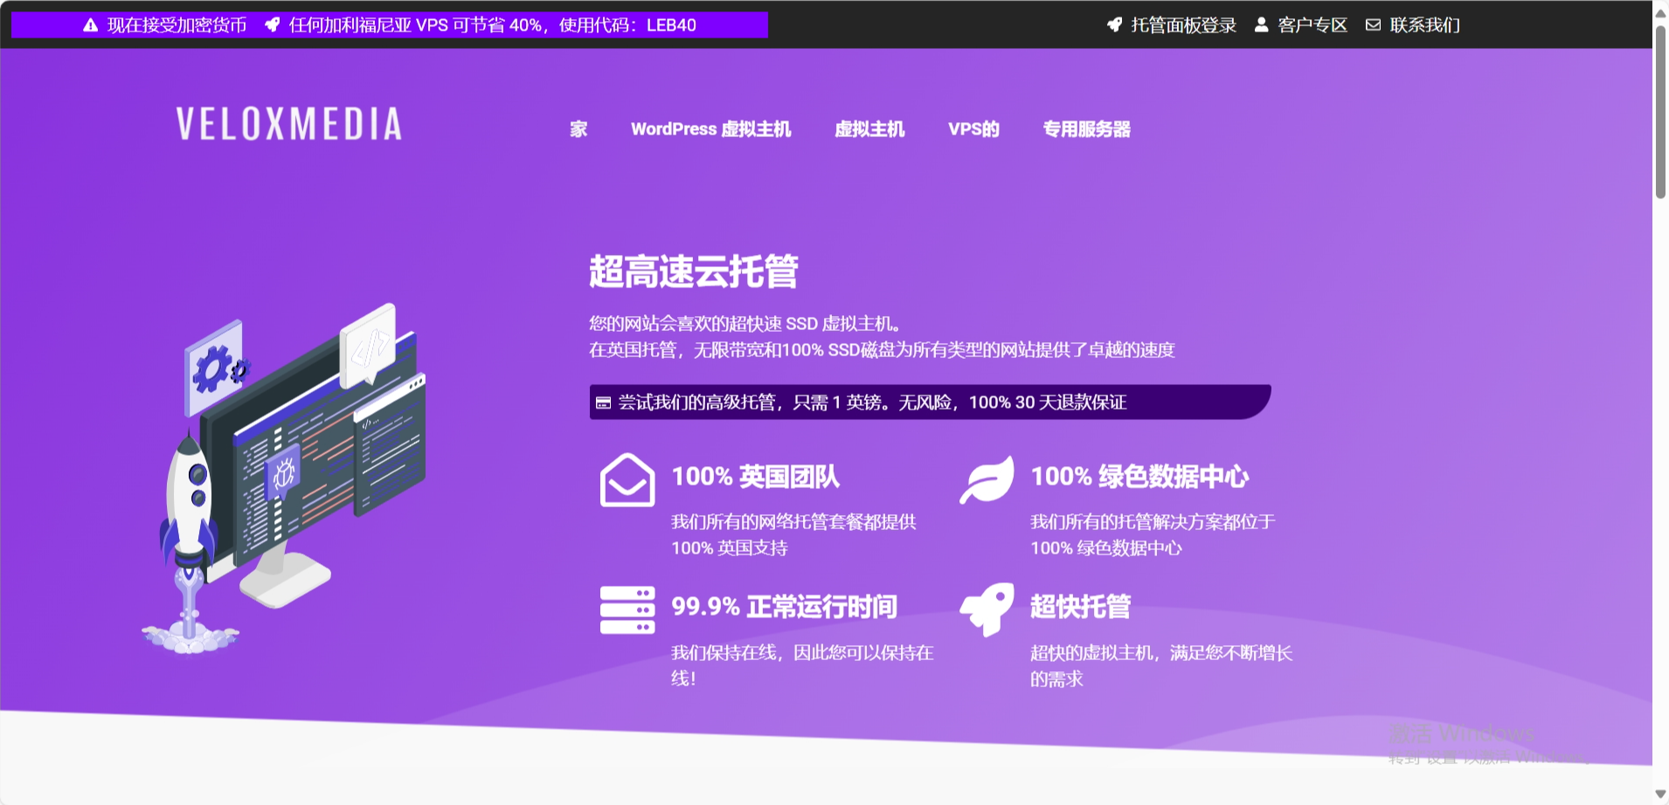The width and height of the screenshot is (1669, 805).
Task: Open the 虚拟主机 navigation entry
Action: pos(869,128)
